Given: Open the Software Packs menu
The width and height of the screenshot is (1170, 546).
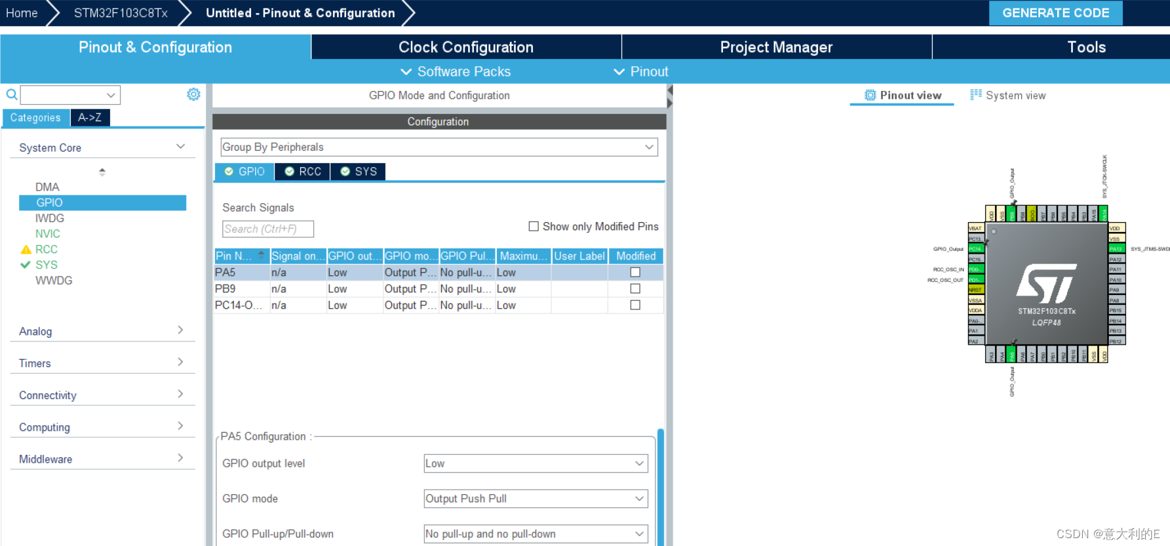Looking at the screenshot, I should click(456, 71).
